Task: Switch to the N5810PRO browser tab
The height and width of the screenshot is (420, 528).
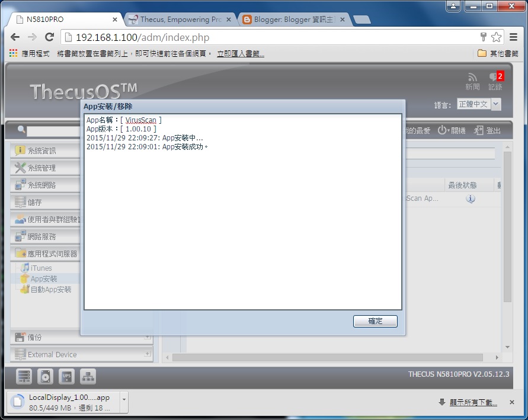Action: click(64, 20)
